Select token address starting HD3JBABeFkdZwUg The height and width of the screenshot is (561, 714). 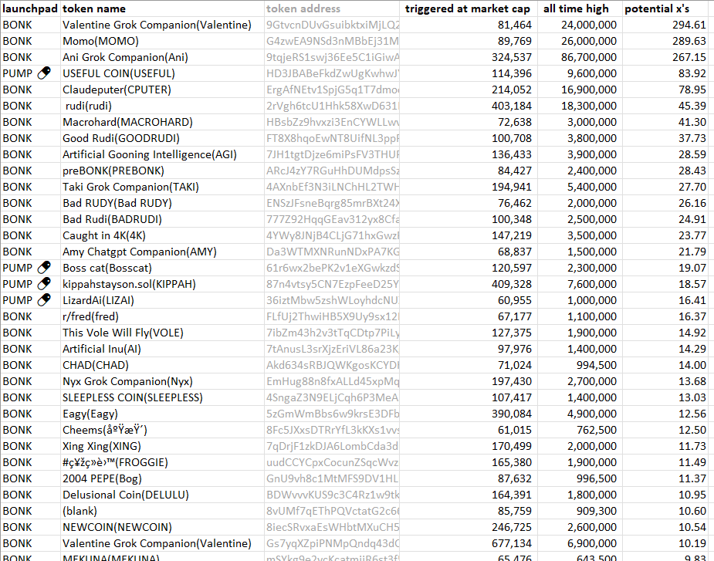tap(332, 73)
